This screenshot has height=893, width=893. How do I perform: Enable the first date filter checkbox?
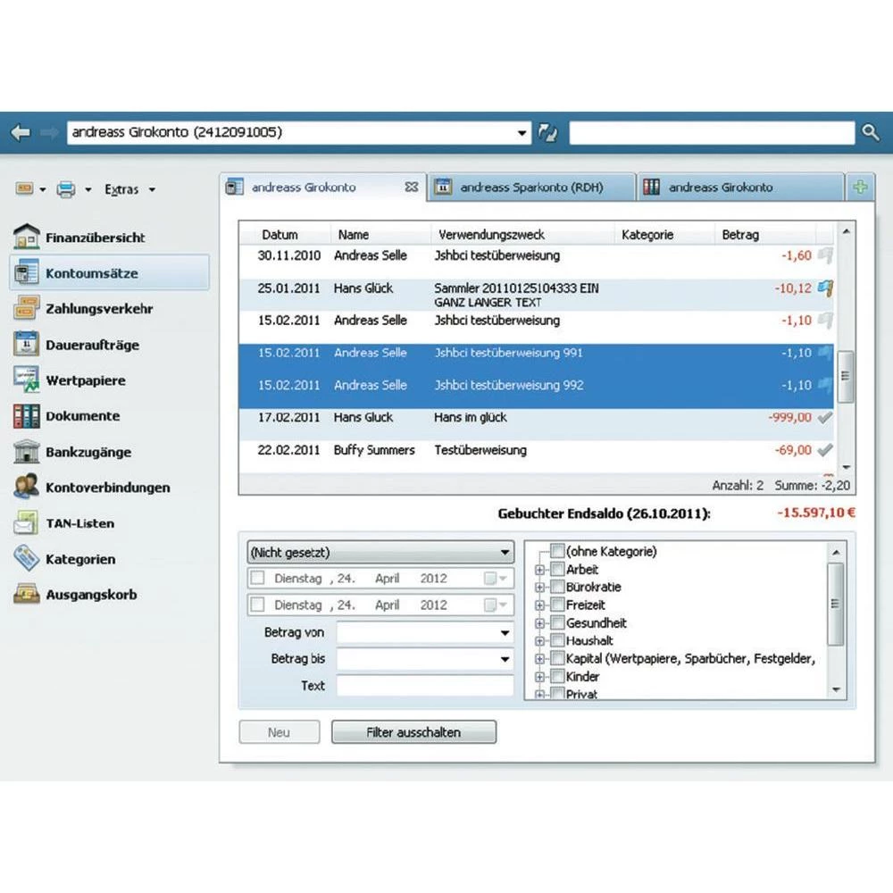257,579
